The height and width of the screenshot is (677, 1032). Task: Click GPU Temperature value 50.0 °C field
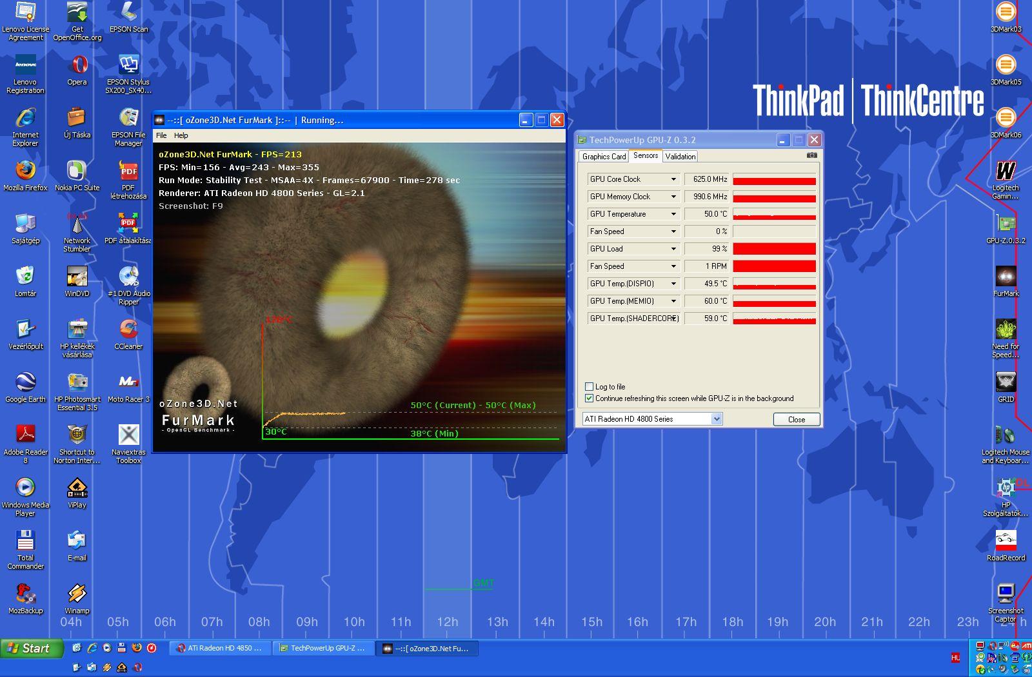(x=707, y=214)
